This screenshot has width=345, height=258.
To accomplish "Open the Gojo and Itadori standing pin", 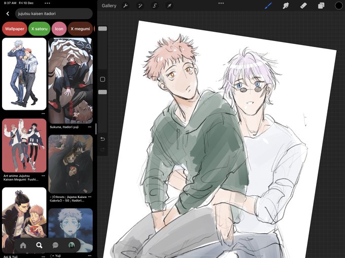I will (24, 74).
